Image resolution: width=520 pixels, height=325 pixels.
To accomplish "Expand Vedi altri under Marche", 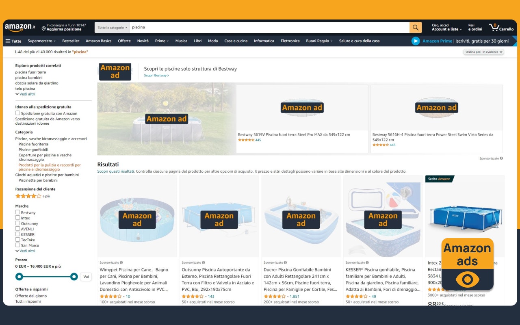I will coord(25,251).
